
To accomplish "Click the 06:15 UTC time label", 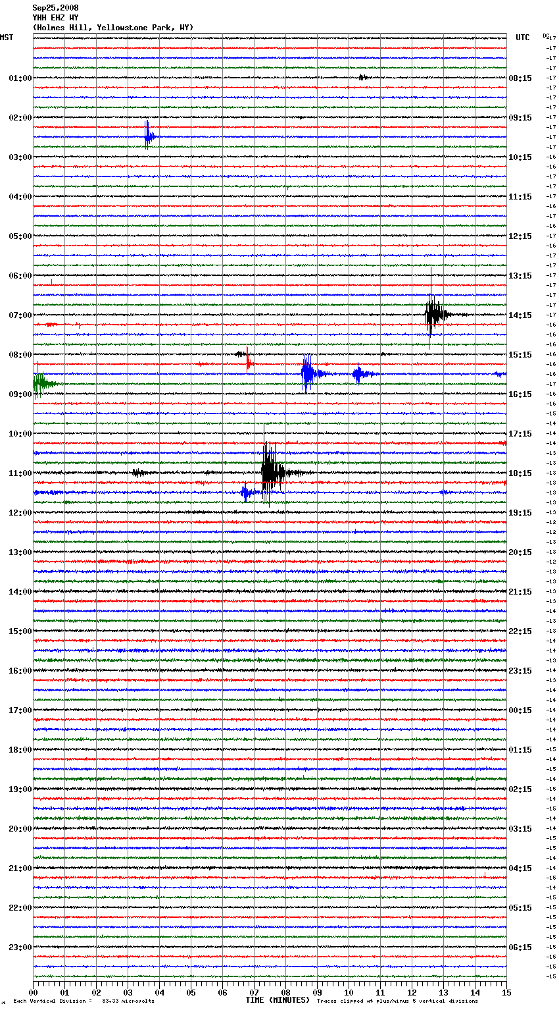I will (x=520, y=947).
